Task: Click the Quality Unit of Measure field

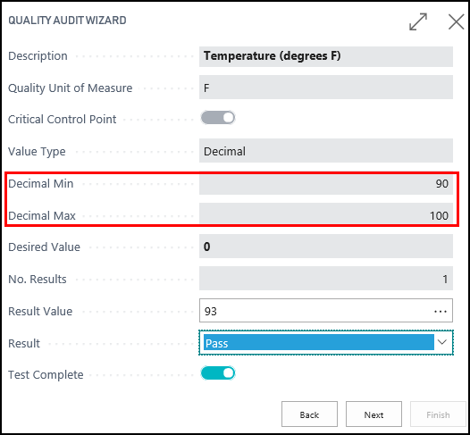Action: pyautogui.click(x=326, y=88)
